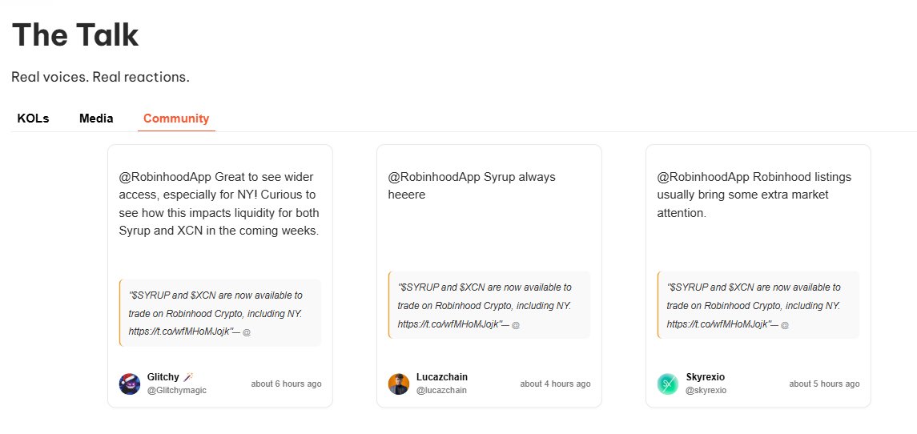Viewport: 917px width, 434px height.
Task: Click Skyrexio's comment about Robinhood listings
Action: pos(754,195)
